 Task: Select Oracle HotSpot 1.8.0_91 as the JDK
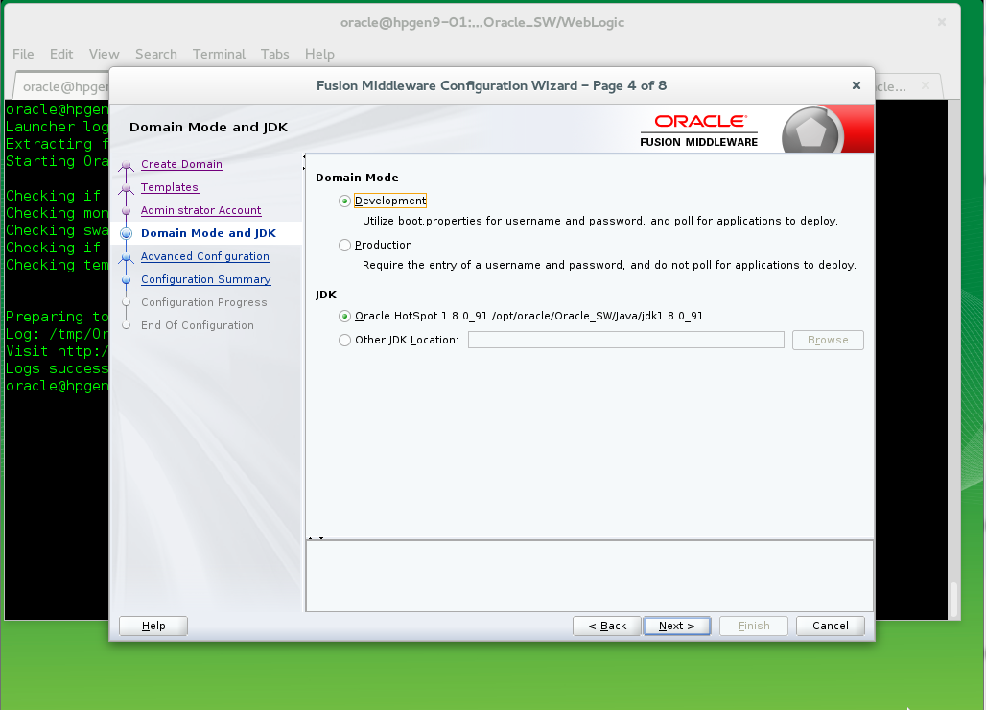pos(343,317)
